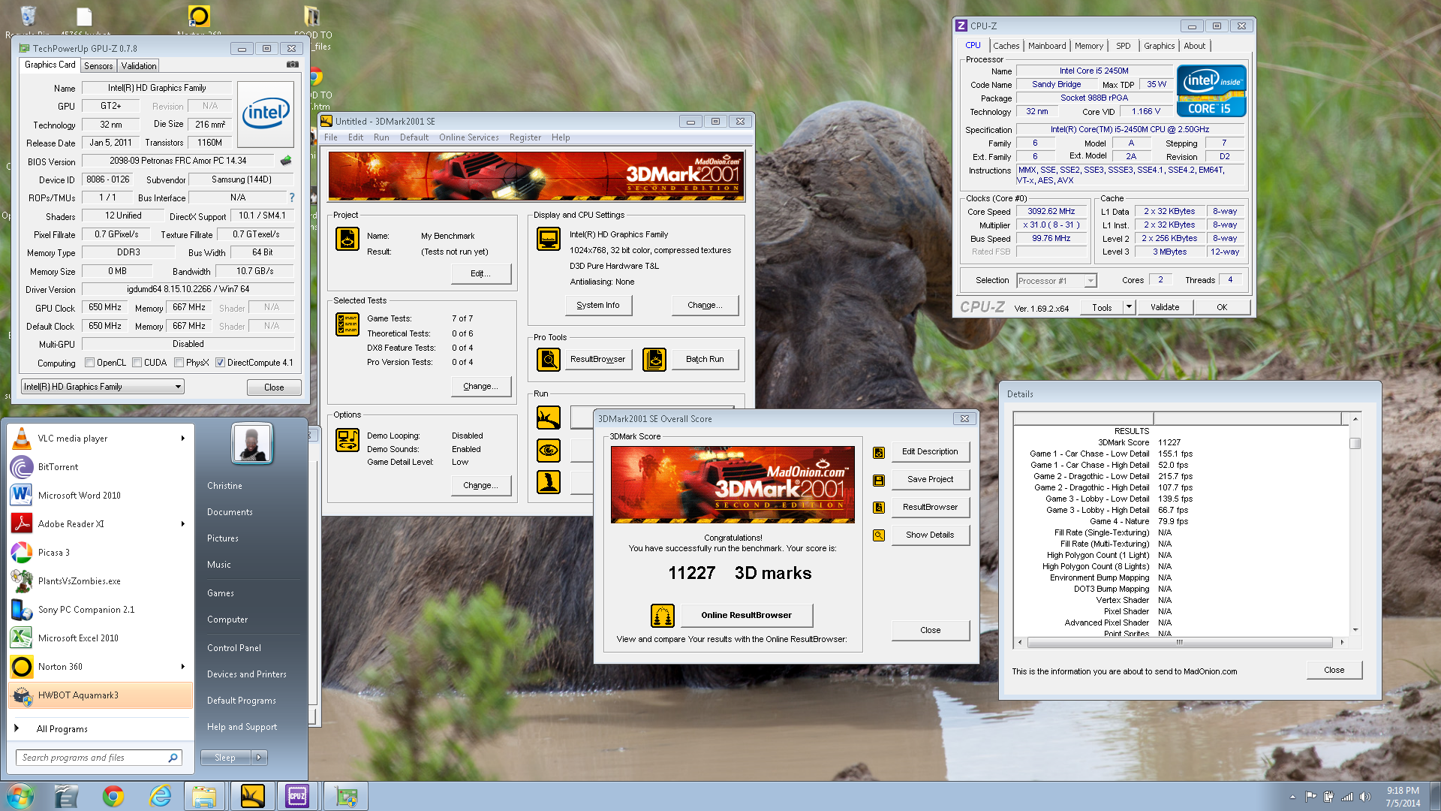Open the CPU-Z Tools dropdown arrow
Viewport: 1441px width, 811px height.
coord(1129,307)
